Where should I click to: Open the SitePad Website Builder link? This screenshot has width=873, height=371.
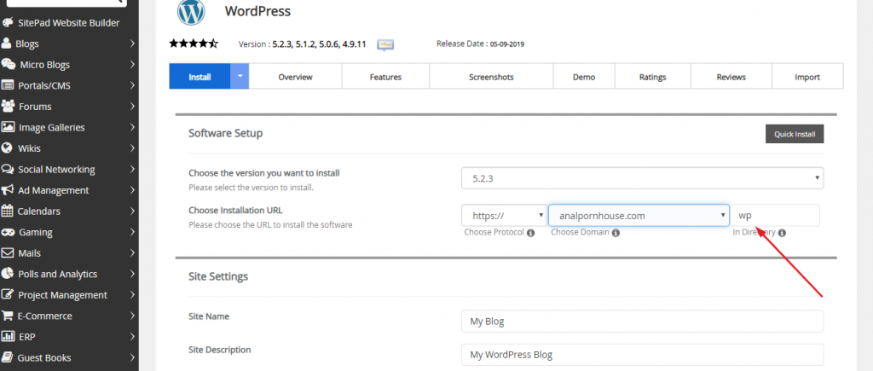[x=68, y=23]
